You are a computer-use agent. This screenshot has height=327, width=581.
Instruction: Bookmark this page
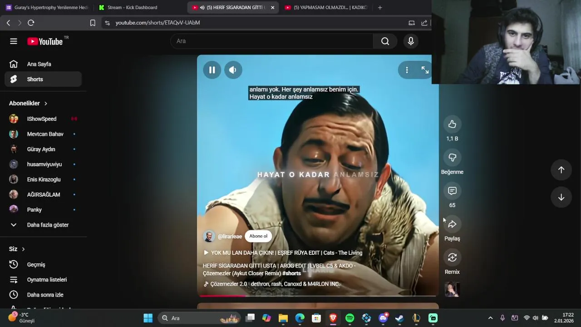[x=93, y=23]
